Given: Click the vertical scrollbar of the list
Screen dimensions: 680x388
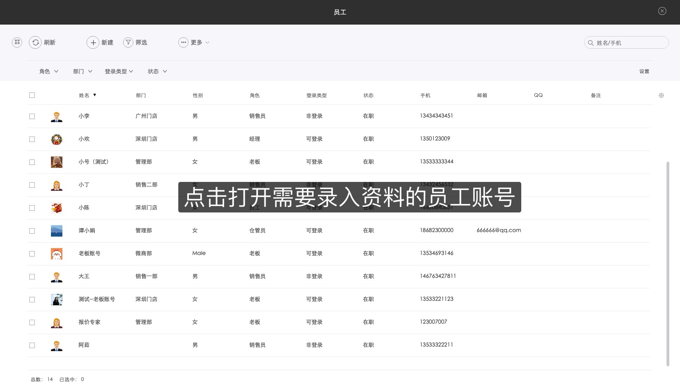Looking at the screenshot, I should pos(668,264).
